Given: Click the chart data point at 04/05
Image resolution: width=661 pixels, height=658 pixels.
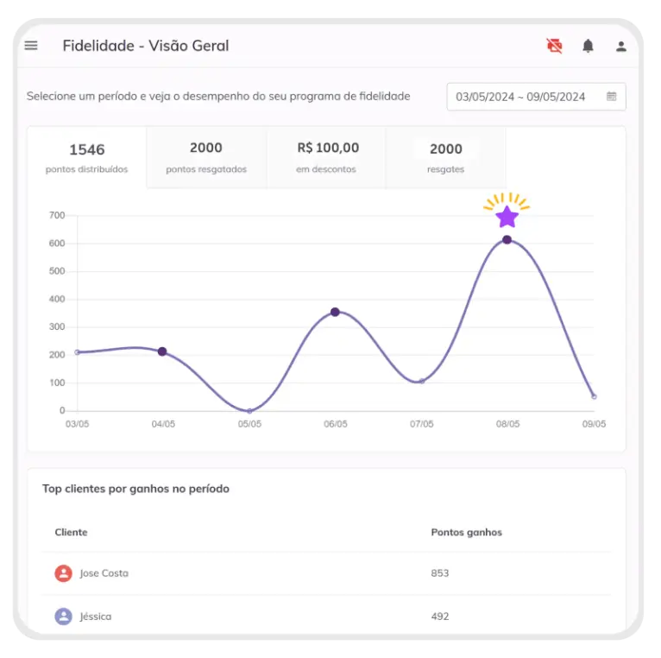Looking at the screenshot, I should pos(162,351).
